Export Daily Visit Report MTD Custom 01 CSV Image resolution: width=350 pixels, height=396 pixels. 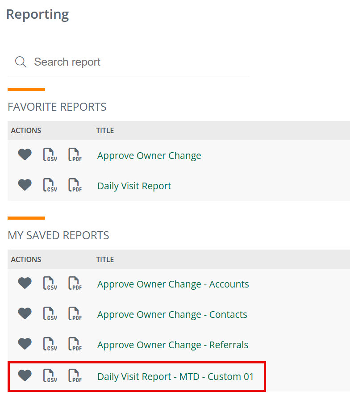coord(50,375)
